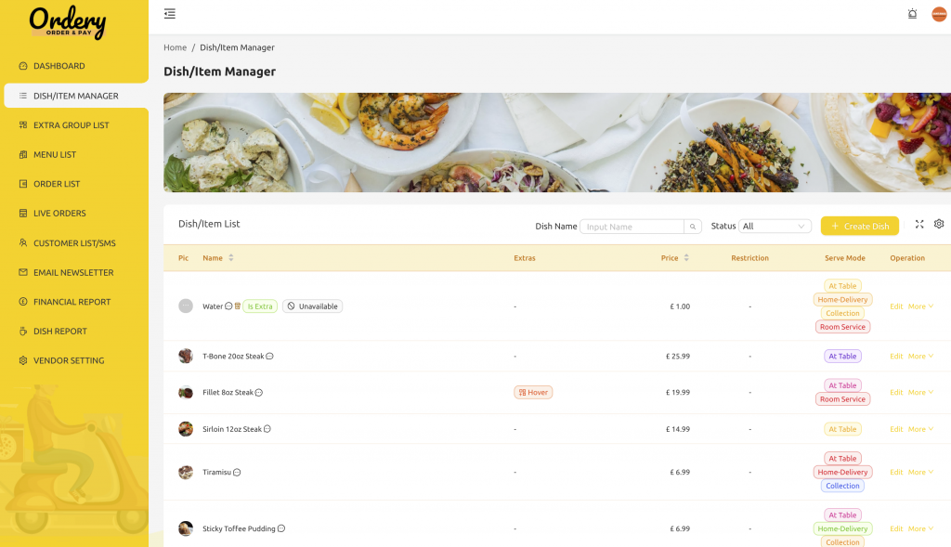Click the comment icon next to Water
This screenshot has width=951, height=547.
click(x=228, y=306)
